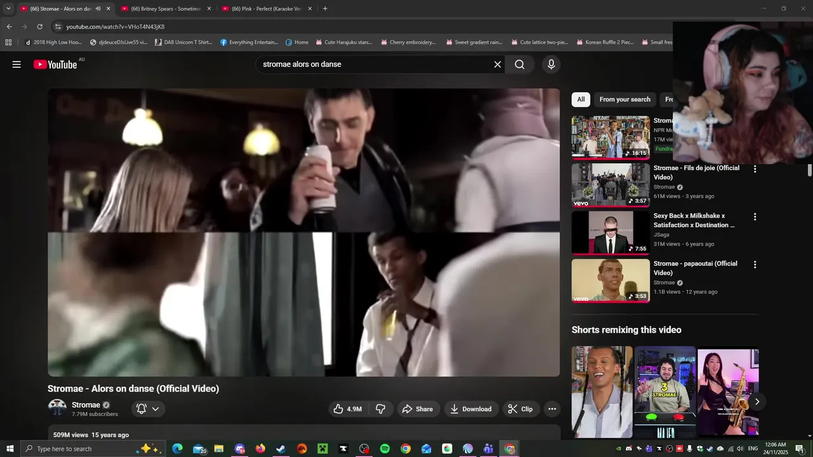The height and width of the screenshot is (457, 813).
Task: Click Windows taskbar search box
Action: click(x=93, y=449)
